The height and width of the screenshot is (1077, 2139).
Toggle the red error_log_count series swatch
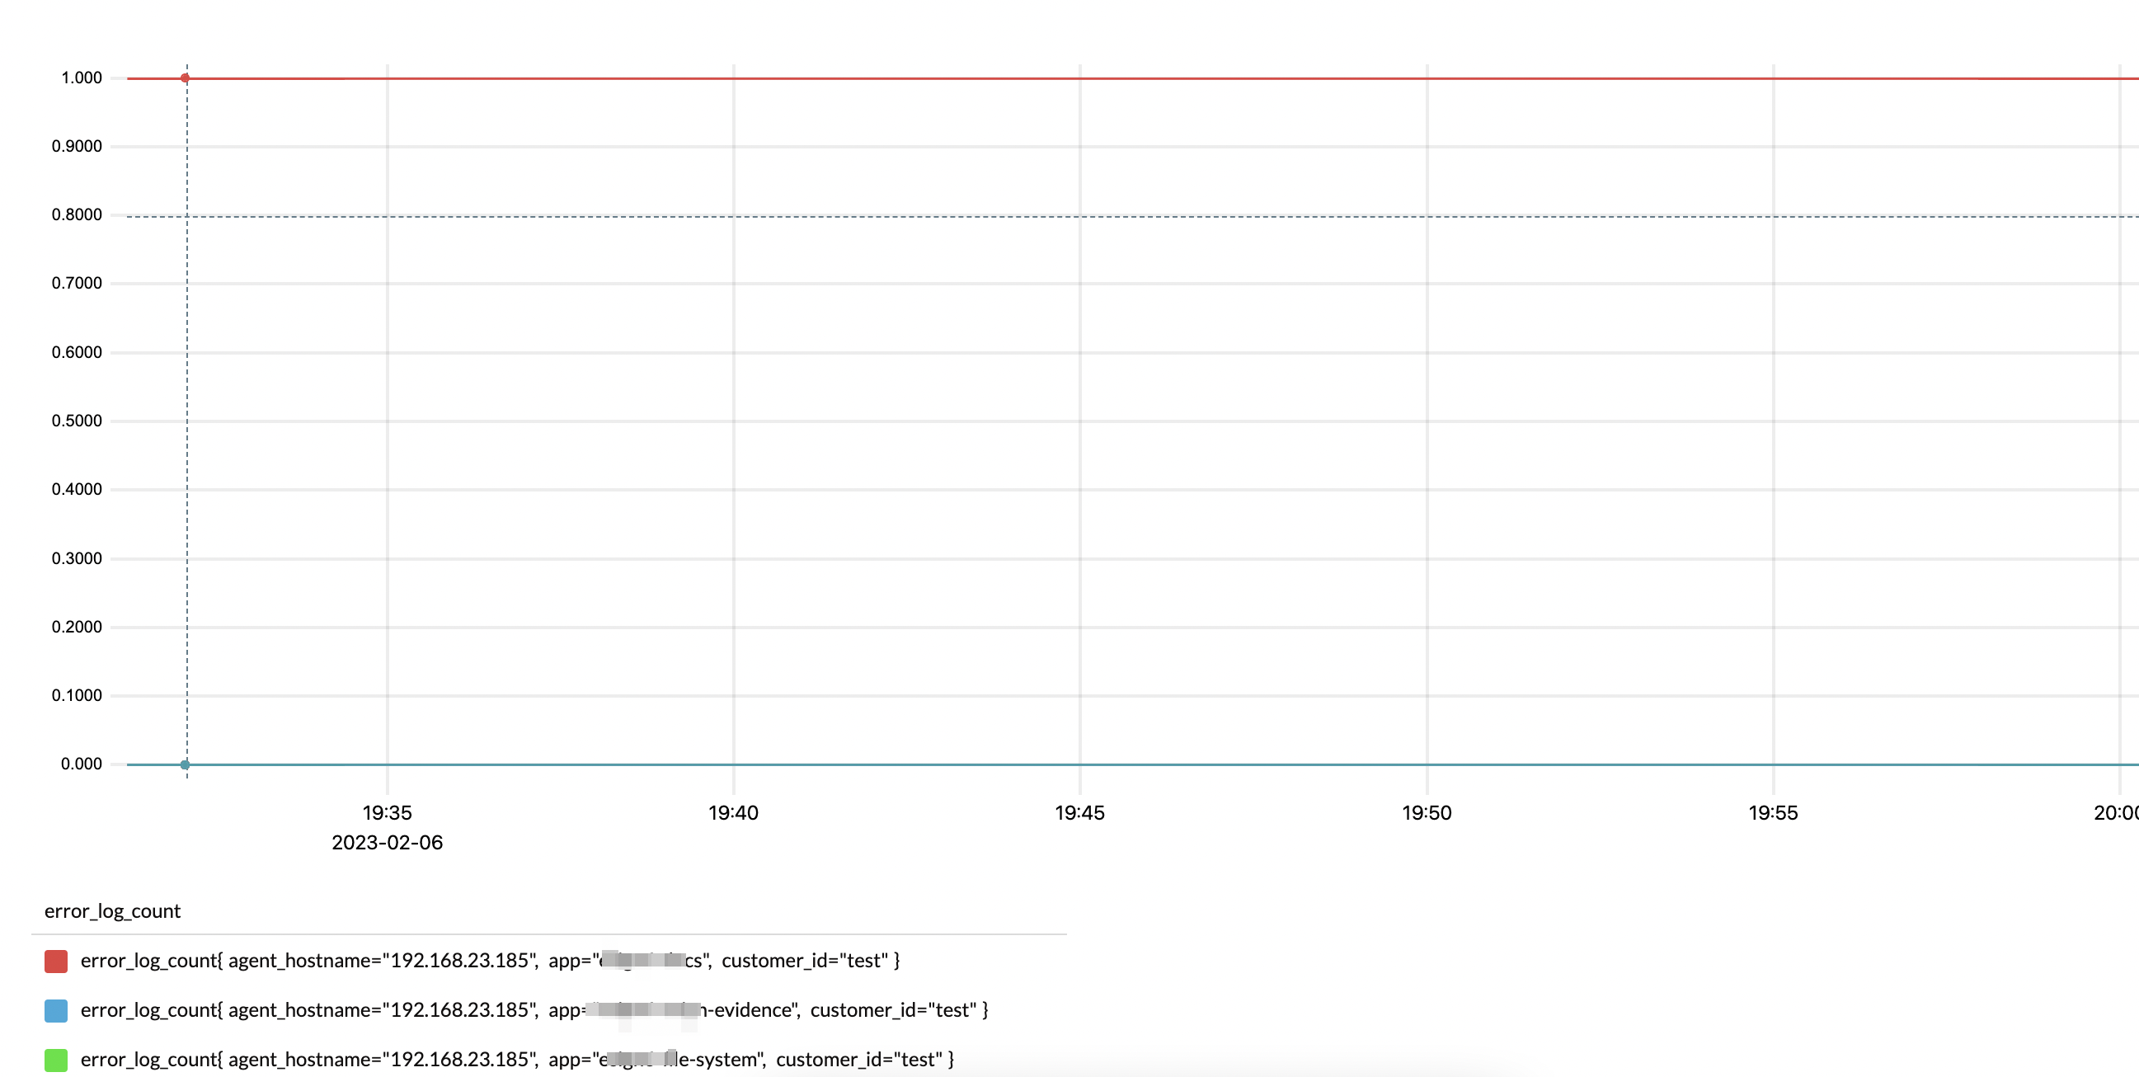(x=54, y=961)
